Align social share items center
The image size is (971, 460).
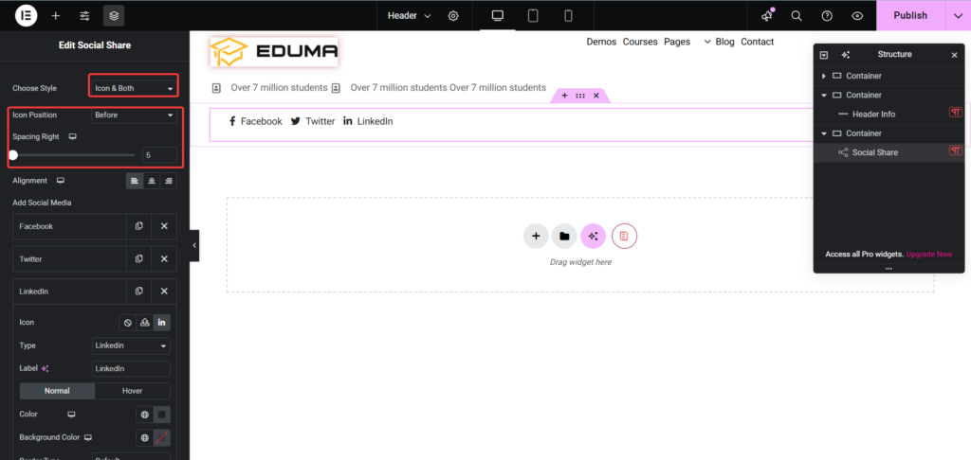coord(151,181)
